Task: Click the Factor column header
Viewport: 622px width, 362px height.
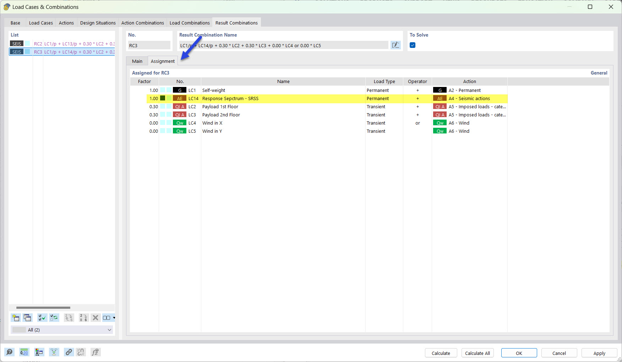Action: click(x=144, y=81)
